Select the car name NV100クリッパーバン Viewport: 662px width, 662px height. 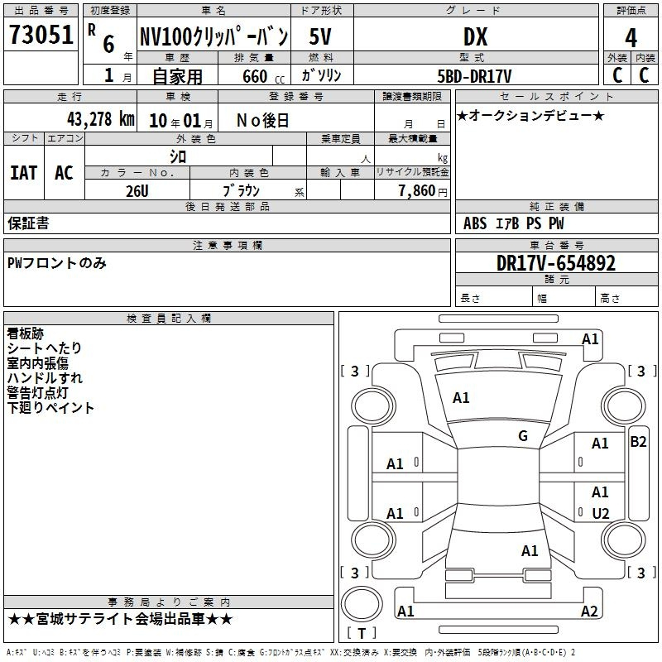click(x=213, y=36)
